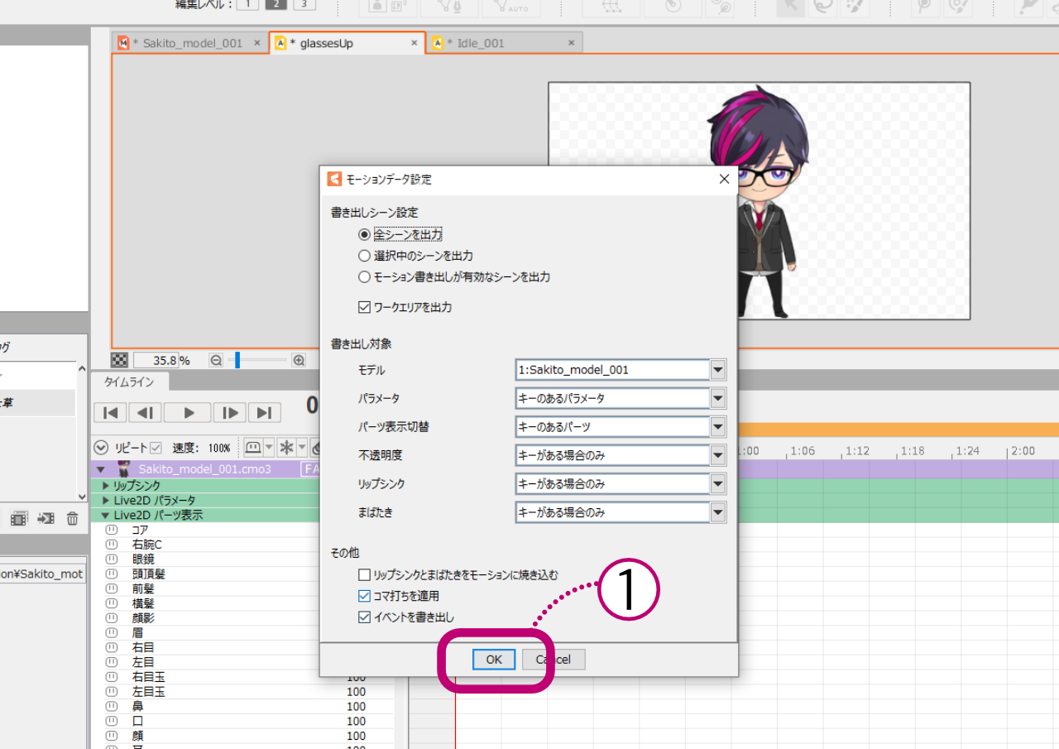This screenshot has width=1059, height=749.
Task: Click the zoom out magnifier icon
Action: pyautogui.click(x=216, y=360)
